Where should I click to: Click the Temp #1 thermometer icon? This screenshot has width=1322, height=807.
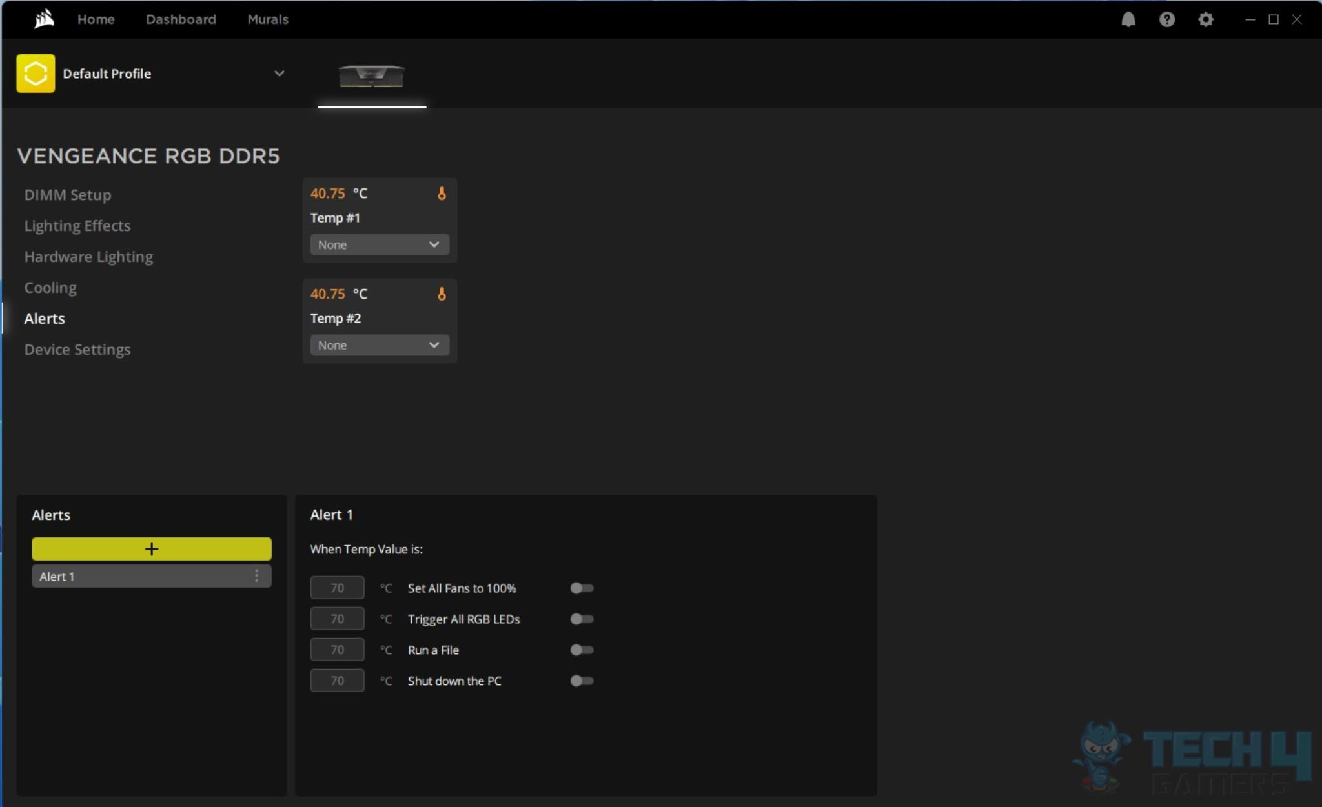click(442, 194)
